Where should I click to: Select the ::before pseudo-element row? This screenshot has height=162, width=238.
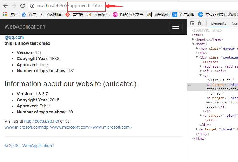click(211, 62)
